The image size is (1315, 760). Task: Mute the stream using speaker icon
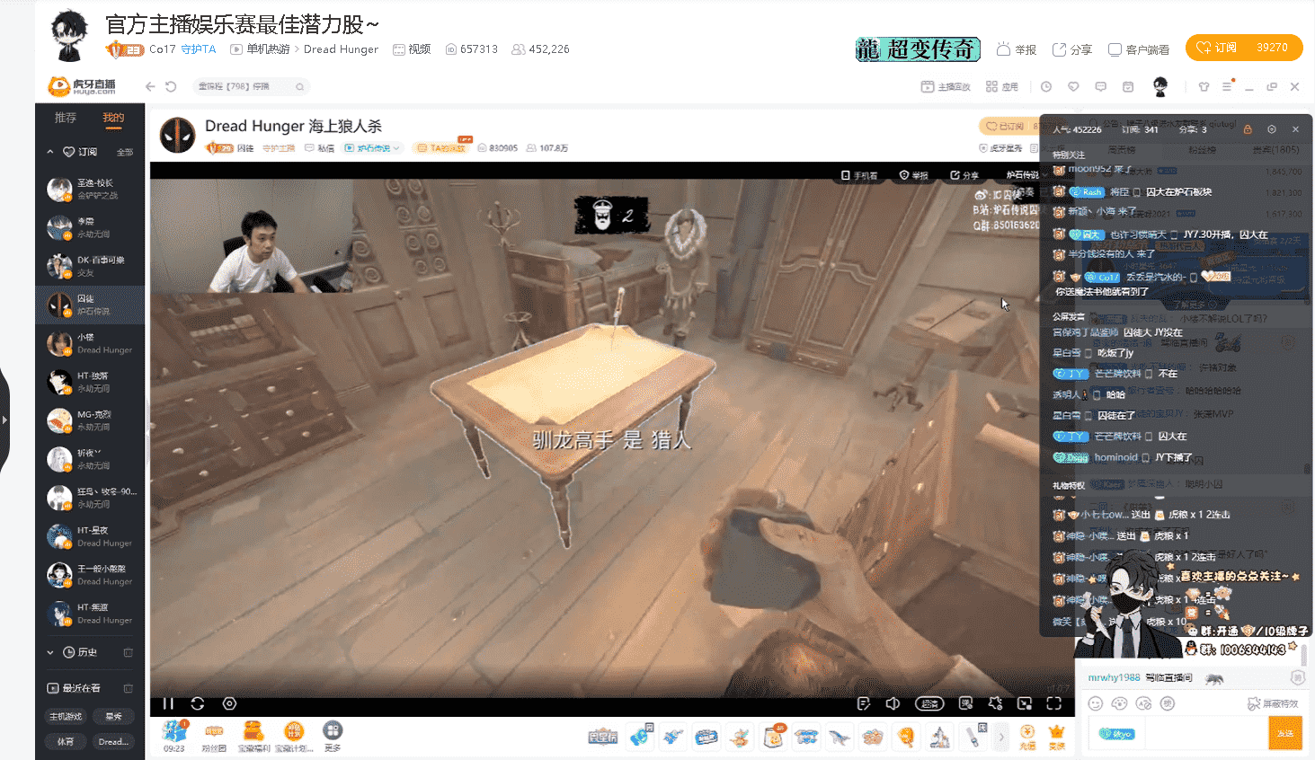tap(893, 703)
